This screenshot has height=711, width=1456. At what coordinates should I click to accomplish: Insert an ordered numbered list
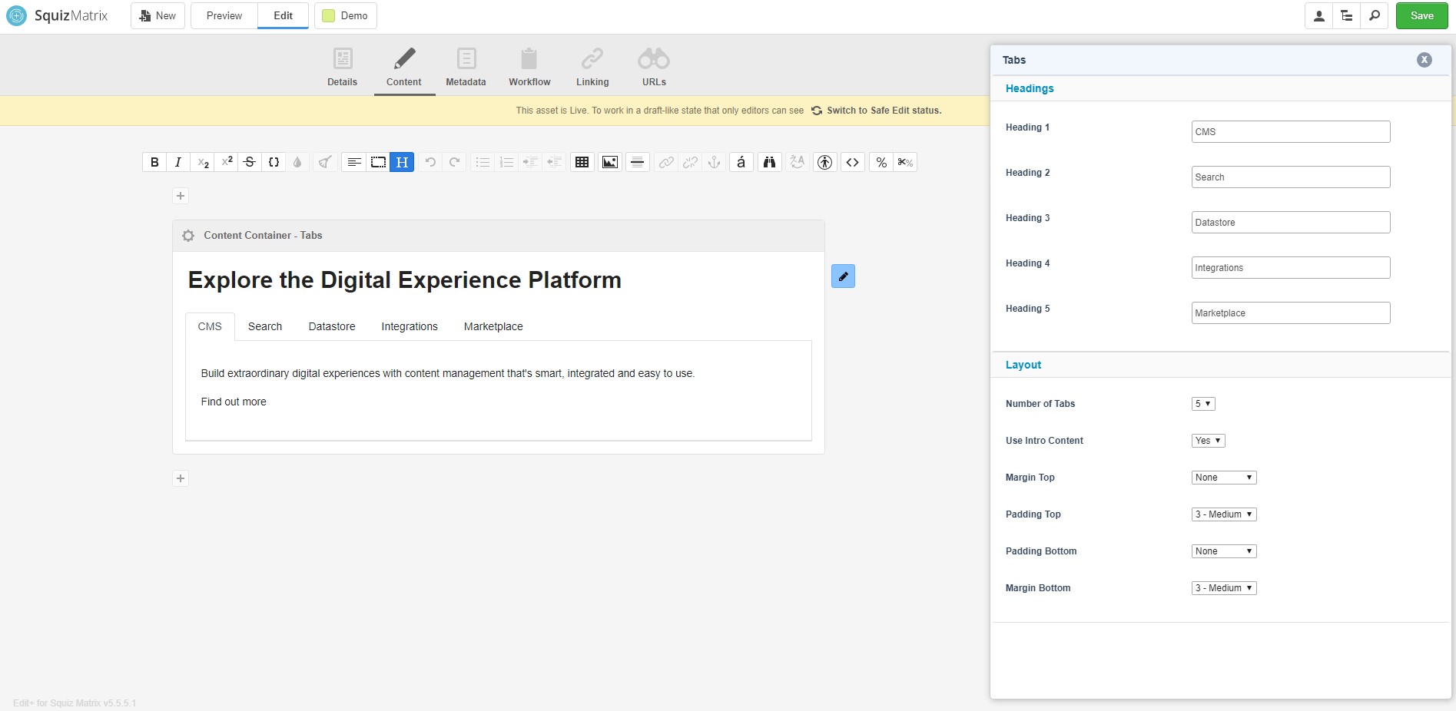pos(506,162)
